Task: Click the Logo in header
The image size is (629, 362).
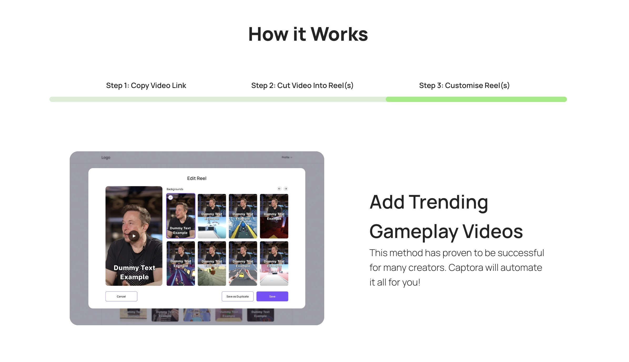Action: (106, 158)
